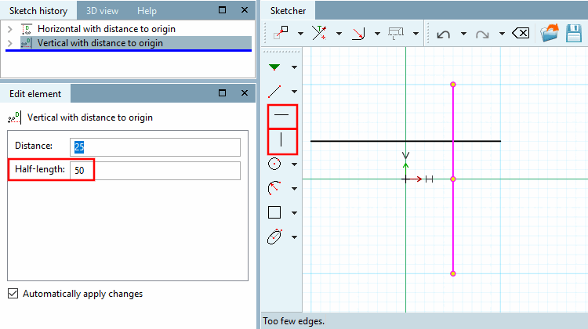Select the horizontal line tool

click(282, 117)
